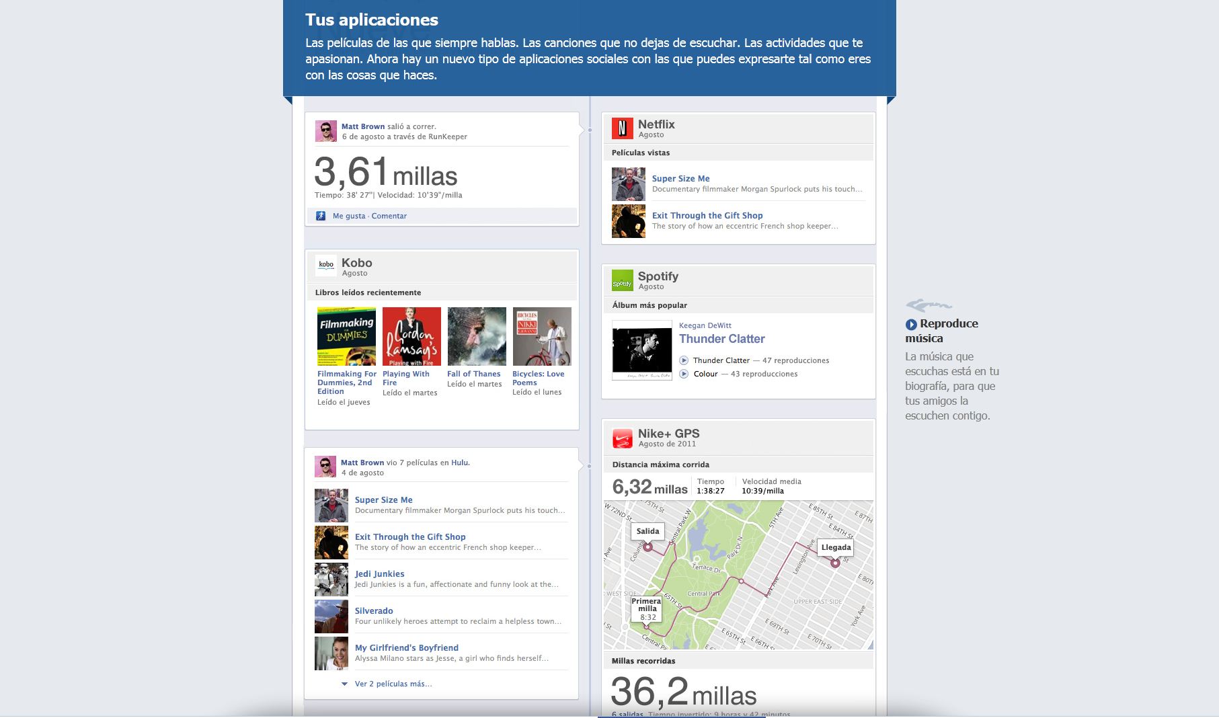This screenshot has width=1219, height=718.
Task: Click the Kobo card title
Action: [357, 263]
